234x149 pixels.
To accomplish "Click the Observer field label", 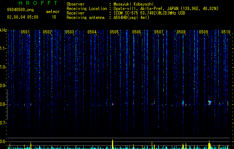I will (x=76, y=4).
